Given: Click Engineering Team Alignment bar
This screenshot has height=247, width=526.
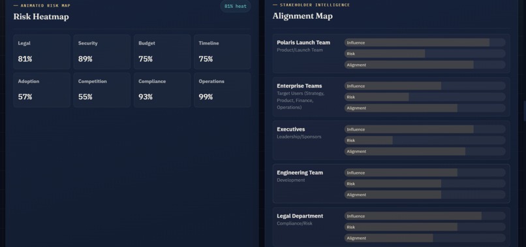Looking at the screenshot, I should (x=425, y=195).
